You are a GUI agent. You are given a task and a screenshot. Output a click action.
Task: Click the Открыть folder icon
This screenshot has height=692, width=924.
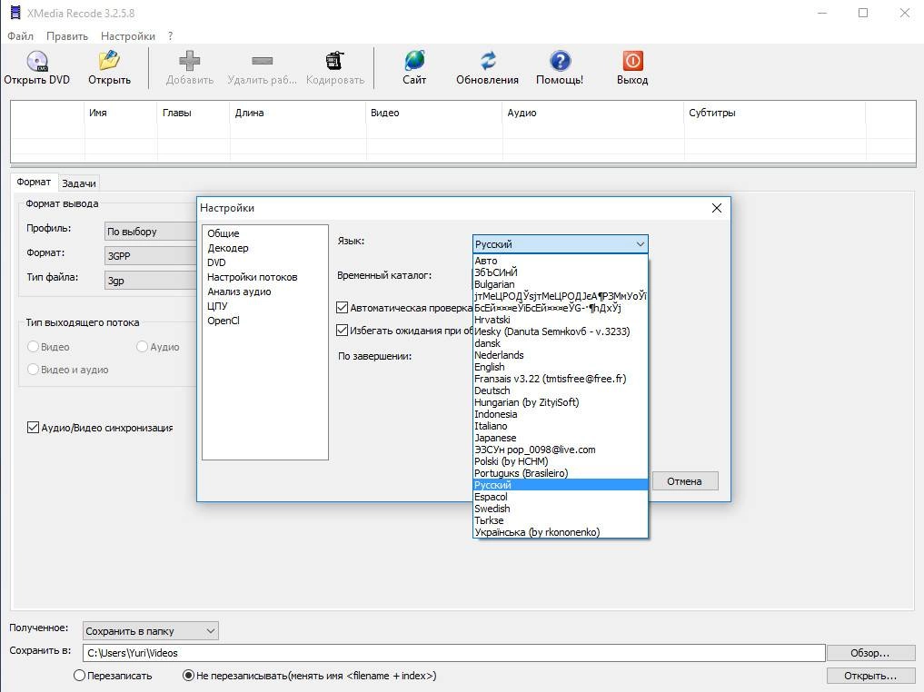coord(109,61)
